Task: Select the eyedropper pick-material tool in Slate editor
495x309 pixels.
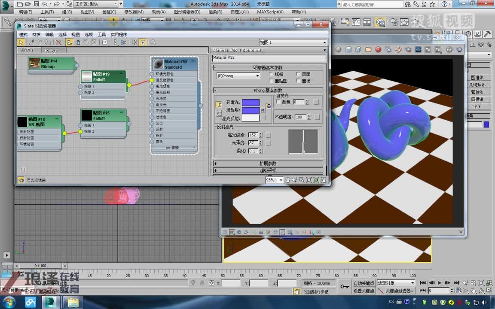Action: 32,42
